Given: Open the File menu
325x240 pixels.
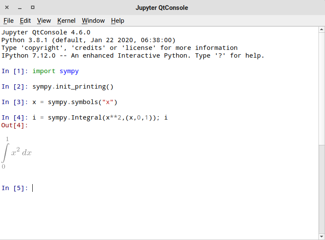Looking at the screenshot, I should pyautogui.click(x=9, y=21).
